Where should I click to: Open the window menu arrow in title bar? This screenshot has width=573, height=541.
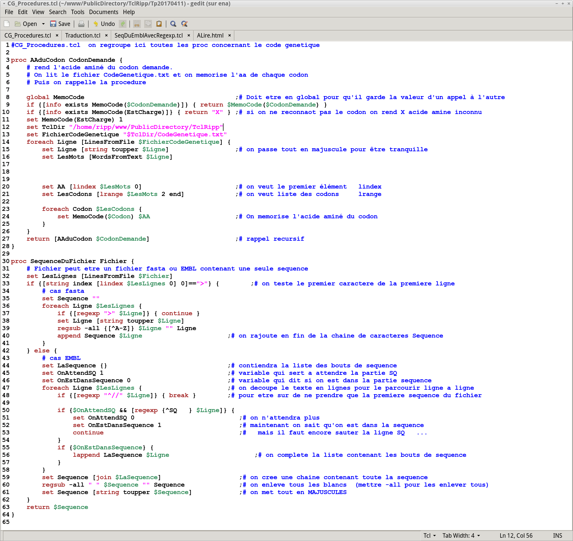4,4
